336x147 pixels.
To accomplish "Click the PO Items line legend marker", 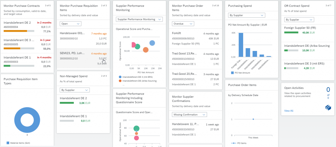I will [x=234, y=143].
